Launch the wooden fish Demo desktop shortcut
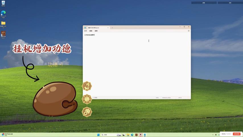243x137 pixels. coord(3,35)
